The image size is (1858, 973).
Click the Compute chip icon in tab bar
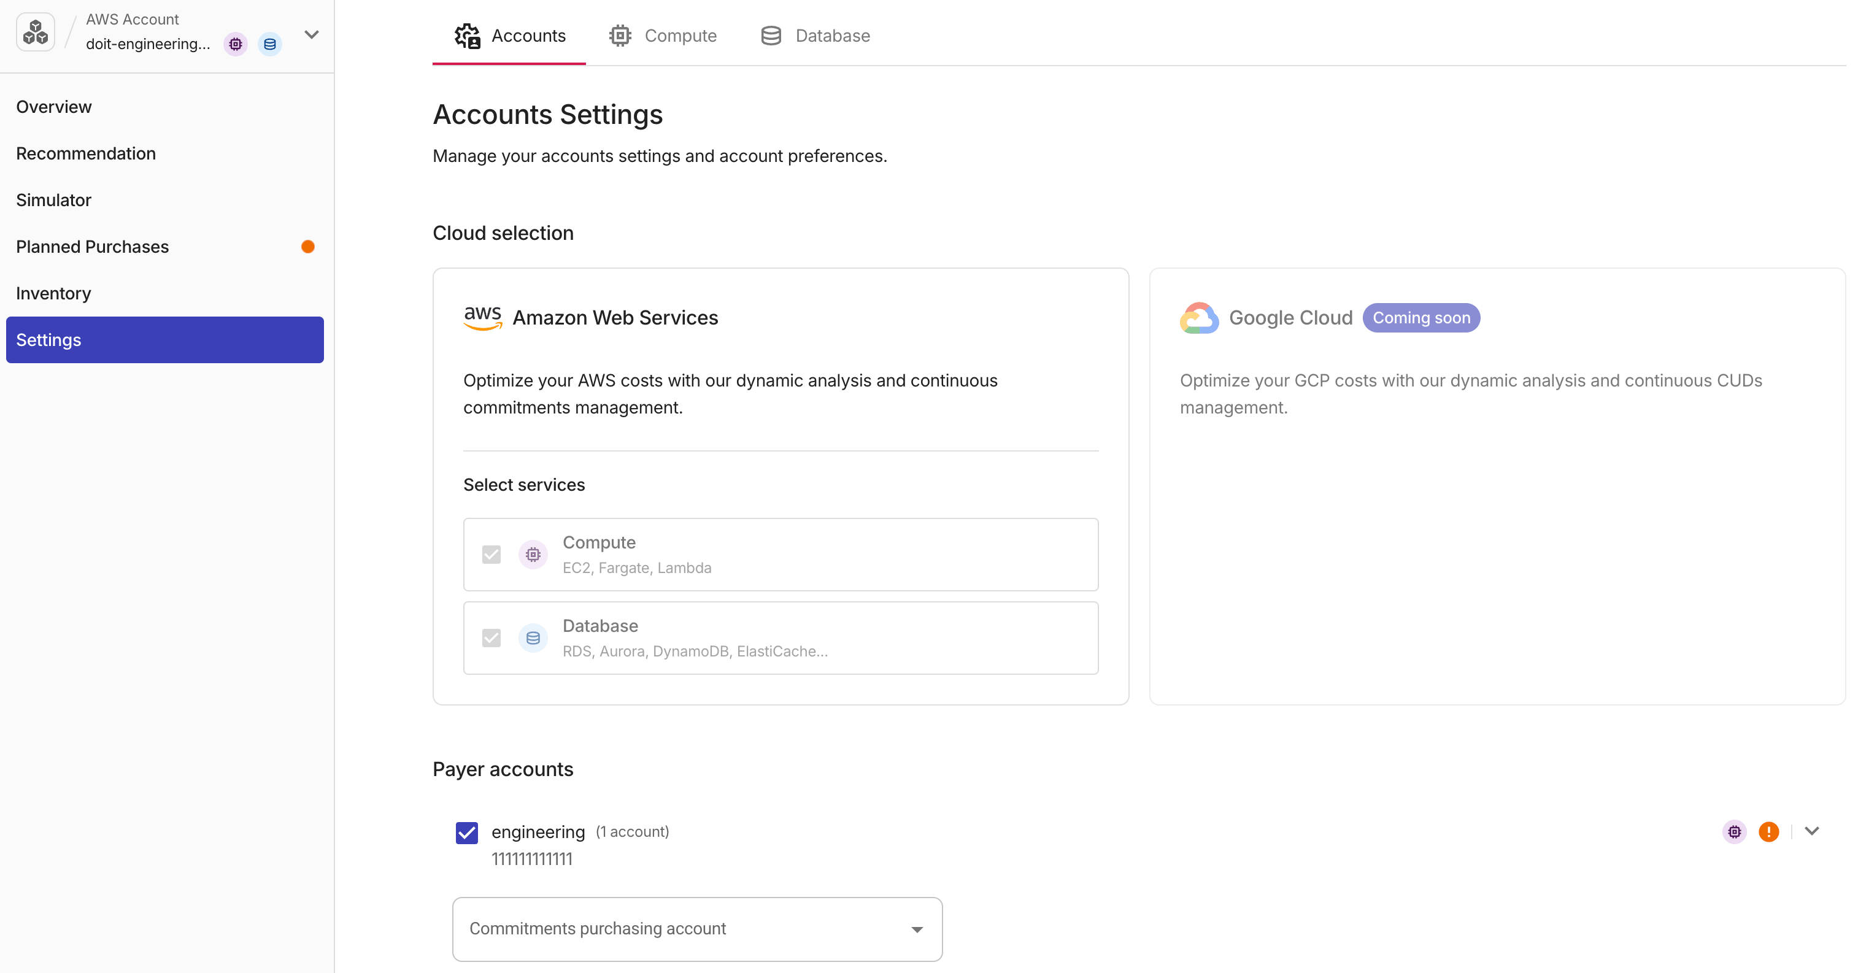620,36
